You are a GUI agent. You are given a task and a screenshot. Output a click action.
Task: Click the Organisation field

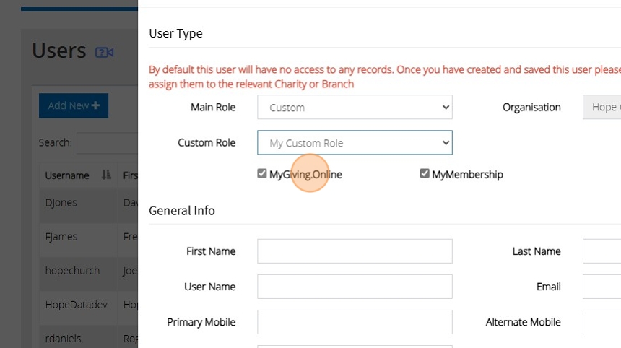(x=602, y=108)
